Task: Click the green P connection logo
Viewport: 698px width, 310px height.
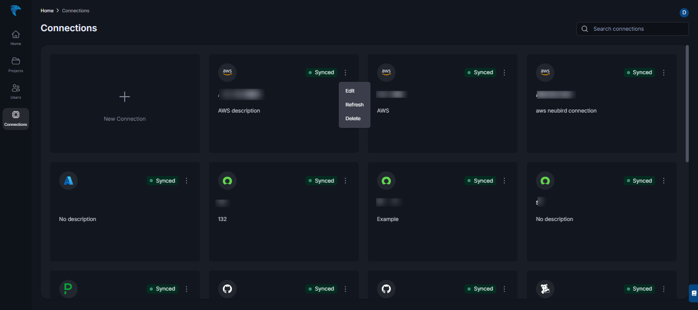Action: pos(68,289)
